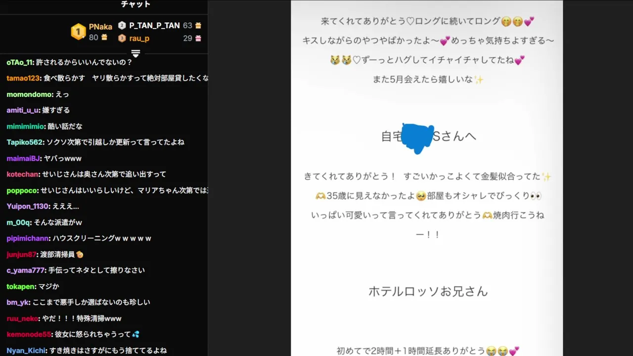The height and width of the screenshot is (356, 633).
Task: Click username tokapen in chat
Action: pyautogui.click(x=20, y=286)
